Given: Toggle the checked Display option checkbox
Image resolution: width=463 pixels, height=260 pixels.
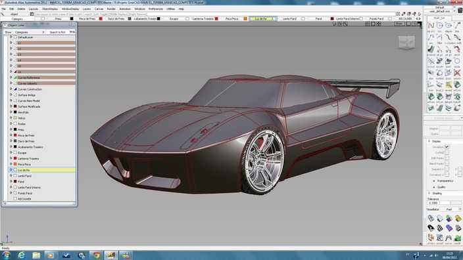Looking at the screenshot, I should 447,146.
